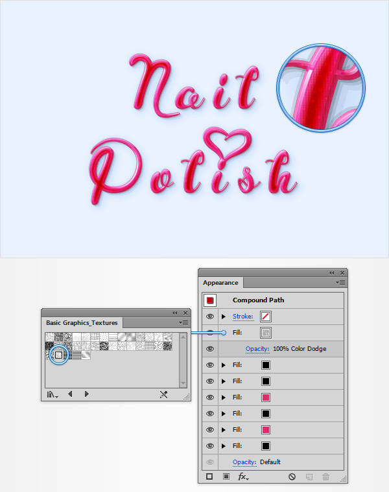This screenshot has width=389, height=492.
Task: Select the Basic Graphics_Textures tab
Action: click(x=82, y=323)
